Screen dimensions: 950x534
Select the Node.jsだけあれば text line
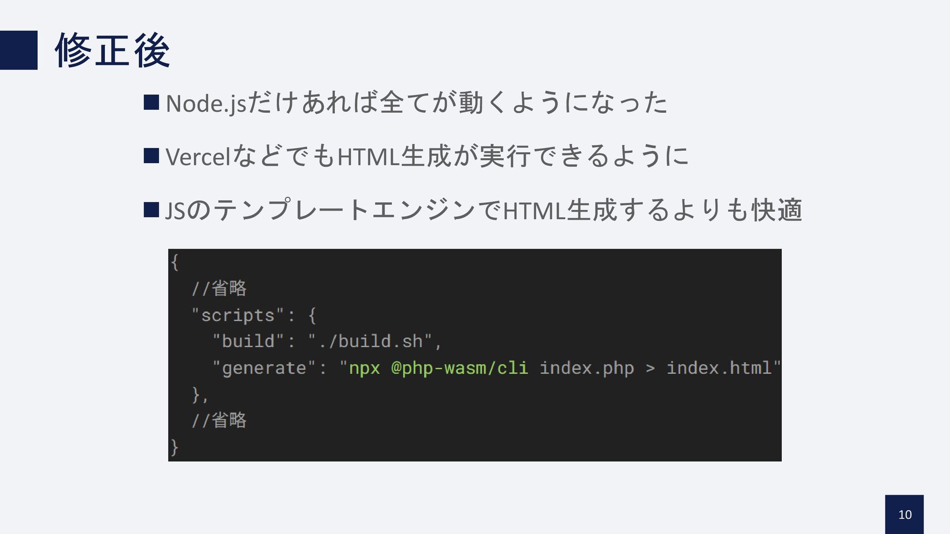pos(417,102)
